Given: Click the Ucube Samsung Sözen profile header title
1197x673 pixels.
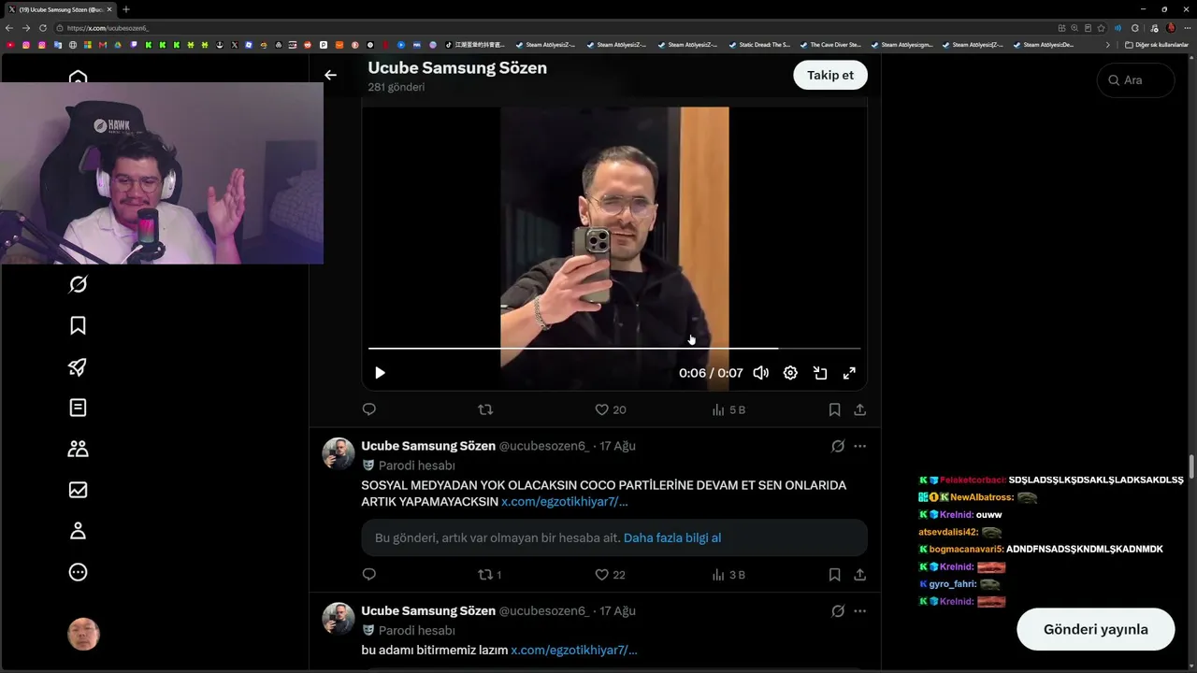Looking at the screenshot, I should 457,68.
